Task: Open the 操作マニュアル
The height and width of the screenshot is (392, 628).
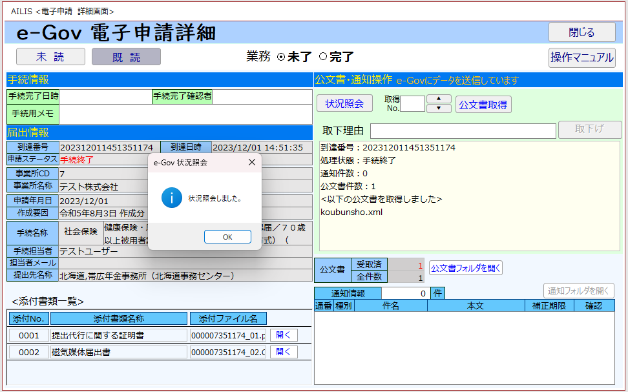Action: [x=581, y=57]
